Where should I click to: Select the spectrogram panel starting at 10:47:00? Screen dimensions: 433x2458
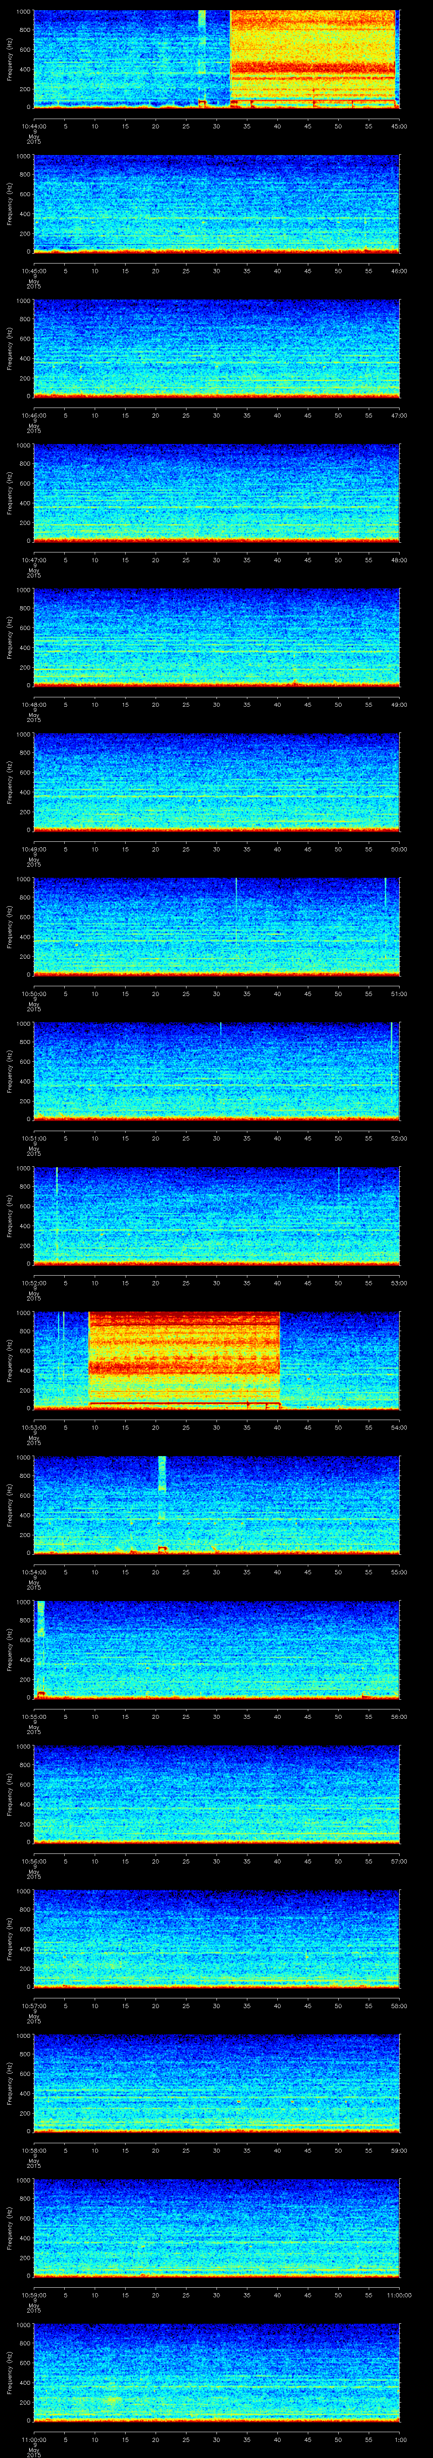click(x=216, y=492)
